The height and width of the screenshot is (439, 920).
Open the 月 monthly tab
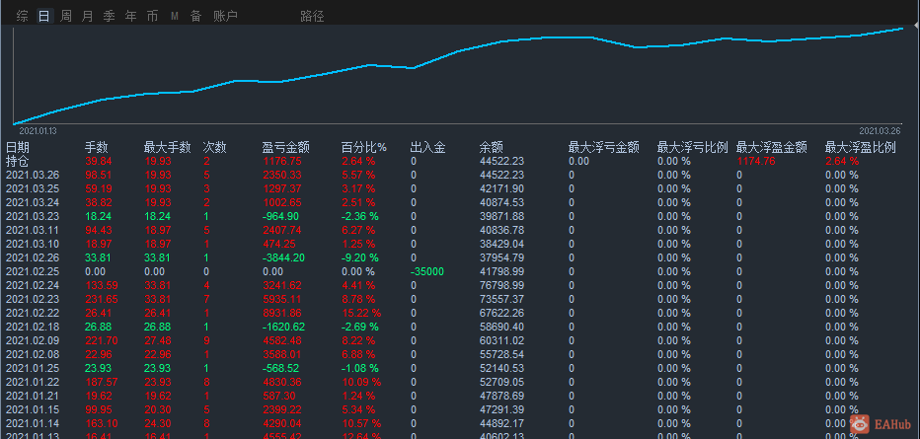click(88, 17)
